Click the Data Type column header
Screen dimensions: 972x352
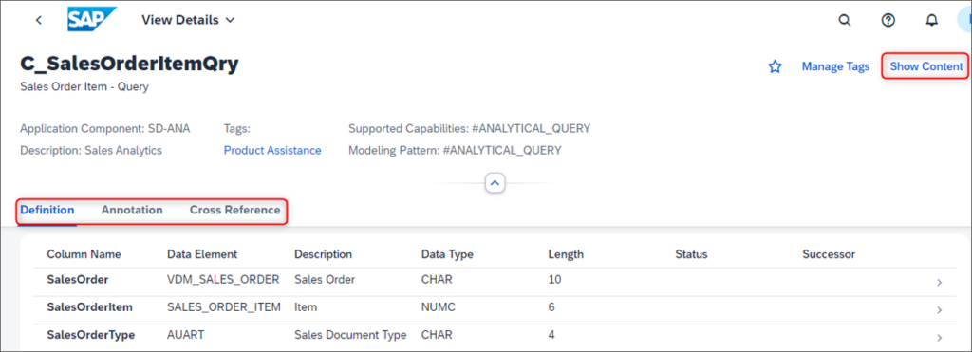447,254
